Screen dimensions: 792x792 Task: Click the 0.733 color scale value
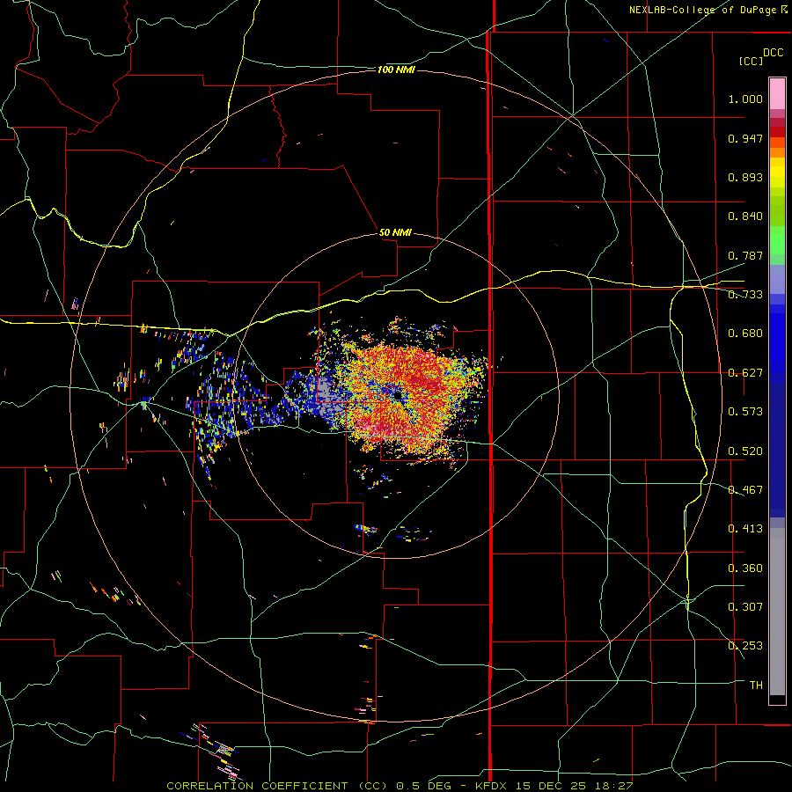[745, 295]
